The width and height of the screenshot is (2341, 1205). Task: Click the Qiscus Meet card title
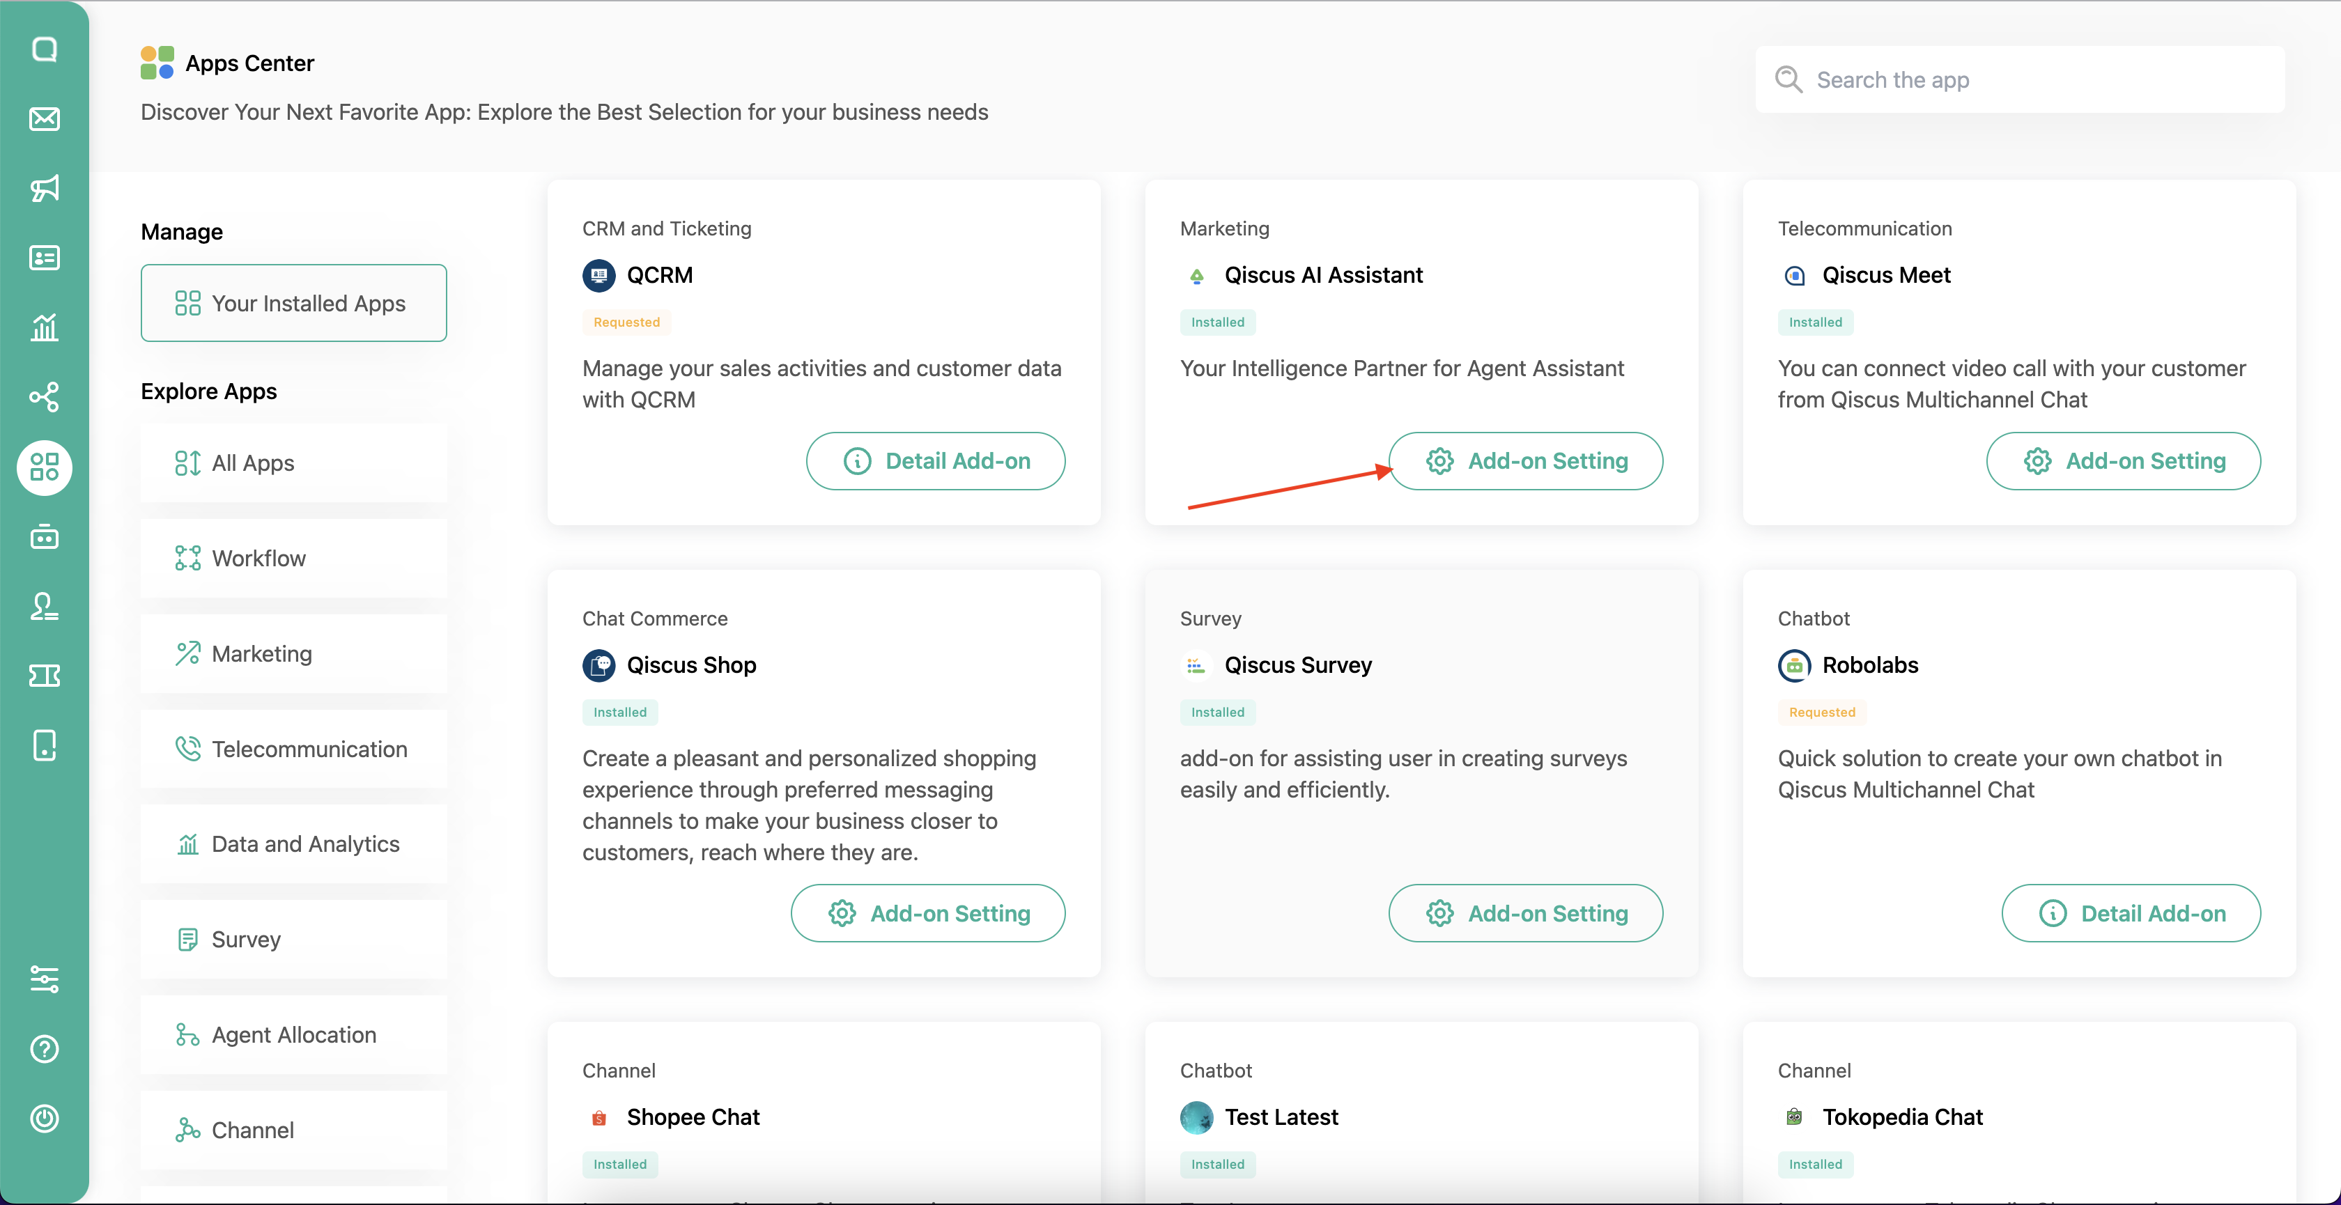[1887, 275]
